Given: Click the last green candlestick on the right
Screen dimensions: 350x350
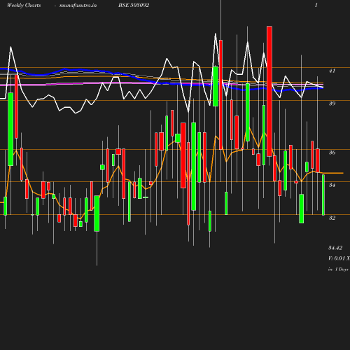Looking at the screenshot, I should click(x=323, y=195).
